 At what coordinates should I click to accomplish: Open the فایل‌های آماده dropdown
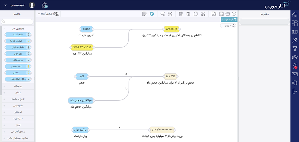[x=48, y=14]
